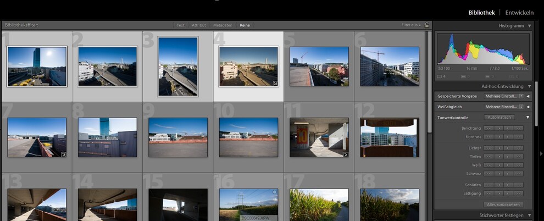Viewport: 544px width, 221px height.
Task: Select thumbnail 10 in the grid
Action: pyautogui.click(x=248, y=137)
